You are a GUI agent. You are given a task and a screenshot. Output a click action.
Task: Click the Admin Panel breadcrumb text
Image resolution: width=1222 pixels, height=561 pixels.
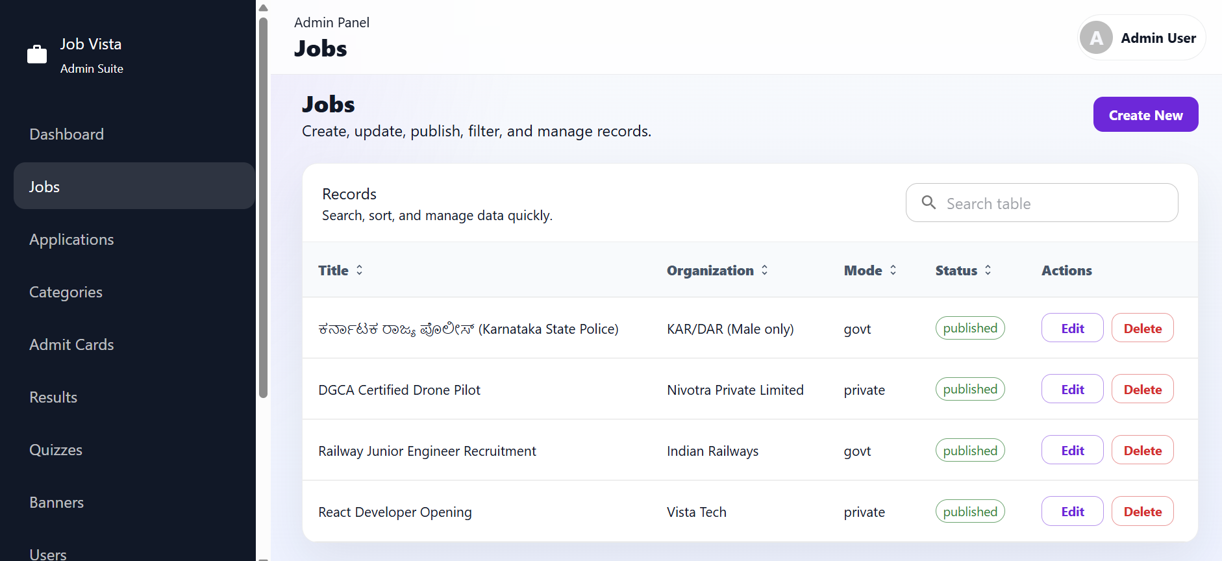click(331, 22)
